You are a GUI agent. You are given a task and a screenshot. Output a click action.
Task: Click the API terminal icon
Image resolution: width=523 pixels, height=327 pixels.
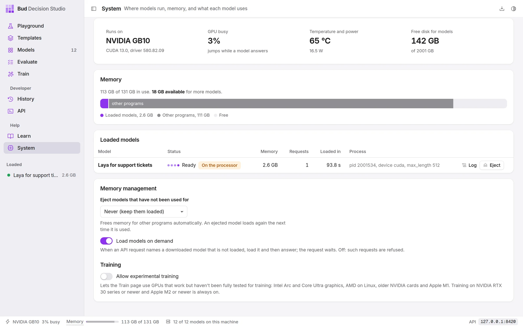pos(10,111)
